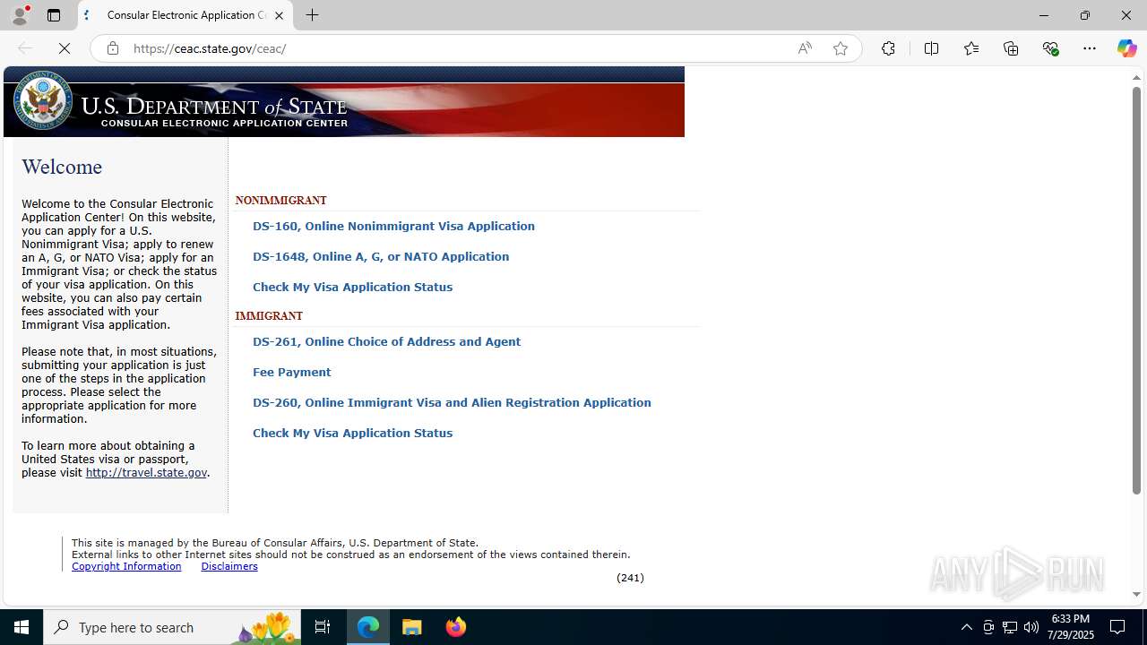Image resolution: width=1147 pixels, height=645 pixels.
Task: Open the notification center icon
Action: tap(1118, 627)
